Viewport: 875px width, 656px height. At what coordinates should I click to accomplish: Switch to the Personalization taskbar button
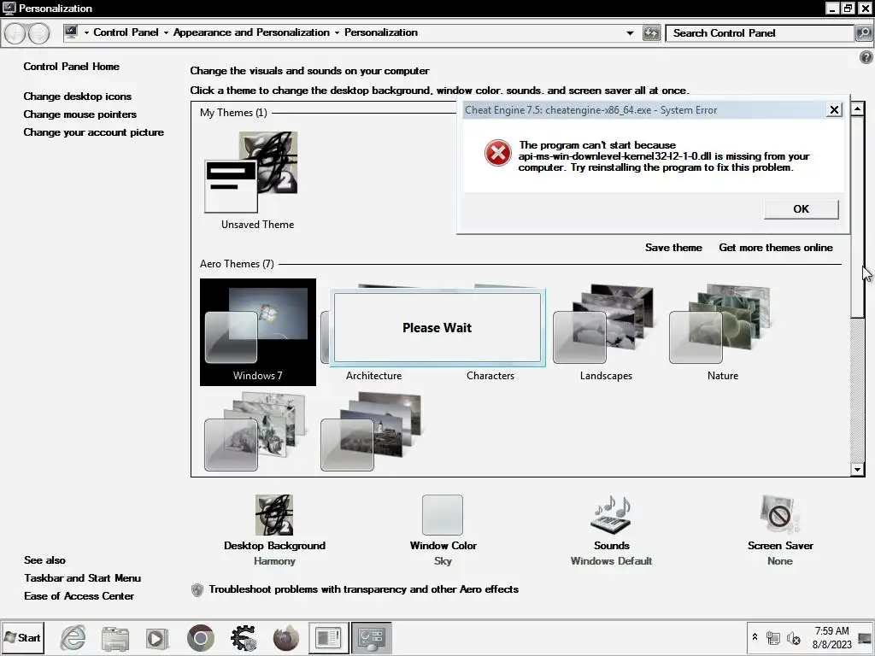pyautogui.click(x=371, y=637)
